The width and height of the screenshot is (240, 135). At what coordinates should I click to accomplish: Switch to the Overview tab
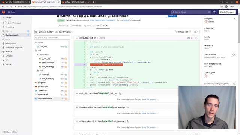(x=63, y=25)
